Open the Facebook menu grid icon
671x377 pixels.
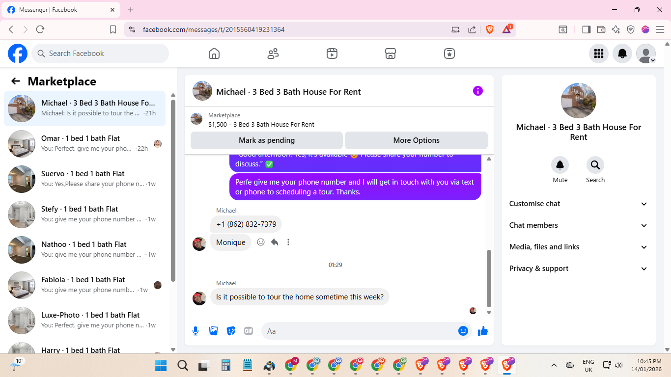[599, 54]
